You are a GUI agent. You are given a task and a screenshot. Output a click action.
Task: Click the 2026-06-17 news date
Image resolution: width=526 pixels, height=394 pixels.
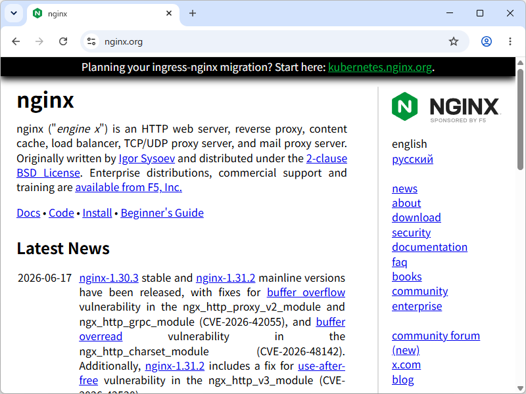[x=45, y=278]
